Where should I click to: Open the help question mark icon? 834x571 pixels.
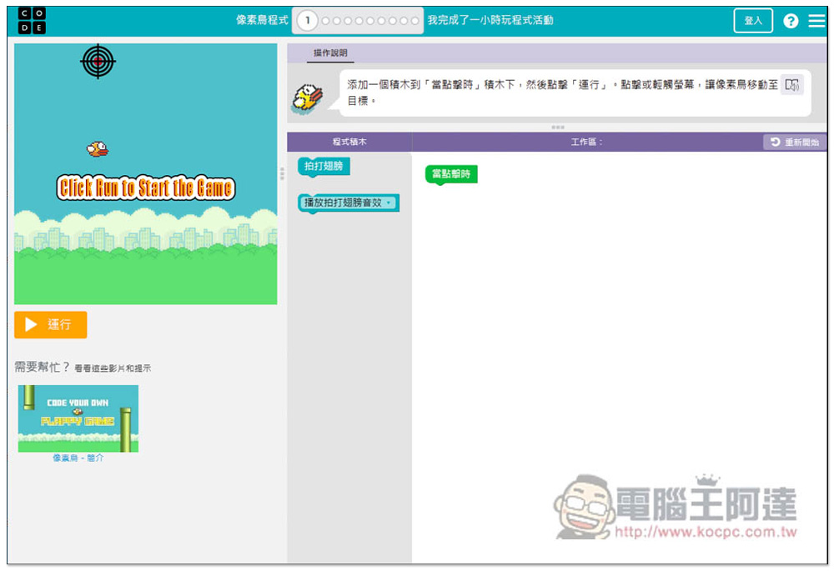(791, 21)
